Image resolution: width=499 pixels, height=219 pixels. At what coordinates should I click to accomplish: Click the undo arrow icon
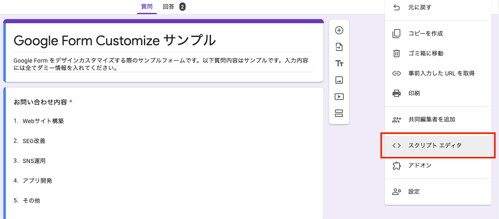pyautogui.click(x=396, y=7)
